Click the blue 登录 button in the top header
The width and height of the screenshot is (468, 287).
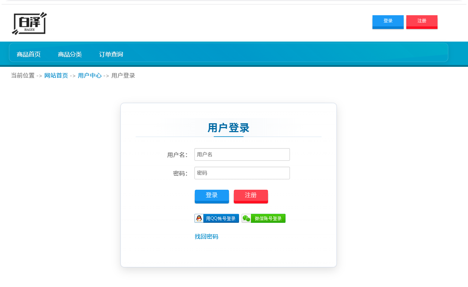click(388, 22)
